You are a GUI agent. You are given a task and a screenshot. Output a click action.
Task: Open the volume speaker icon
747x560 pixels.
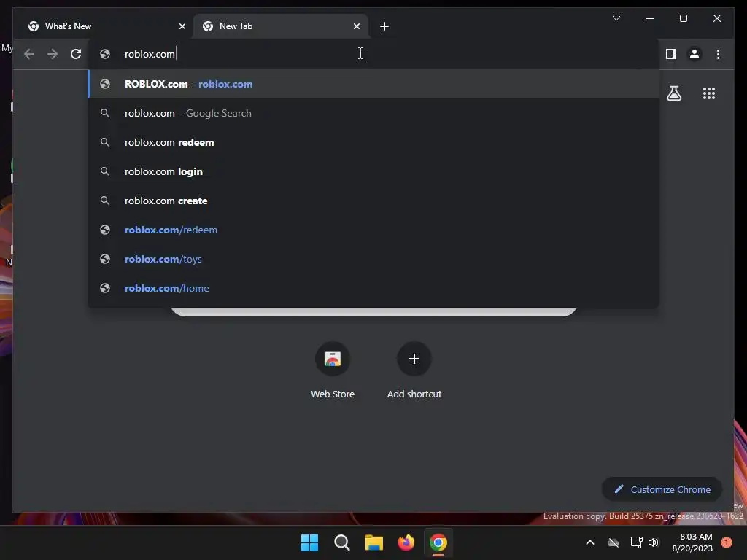(654, 542)
